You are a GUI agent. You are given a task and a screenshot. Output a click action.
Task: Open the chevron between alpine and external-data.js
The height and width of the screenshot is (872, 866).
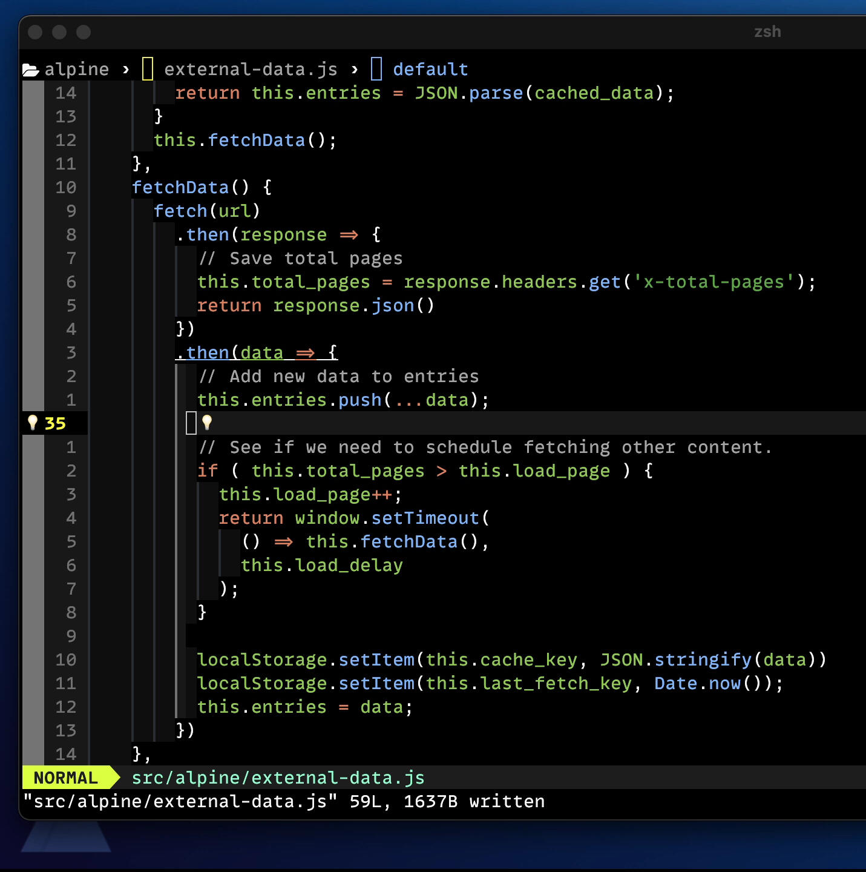126,68
